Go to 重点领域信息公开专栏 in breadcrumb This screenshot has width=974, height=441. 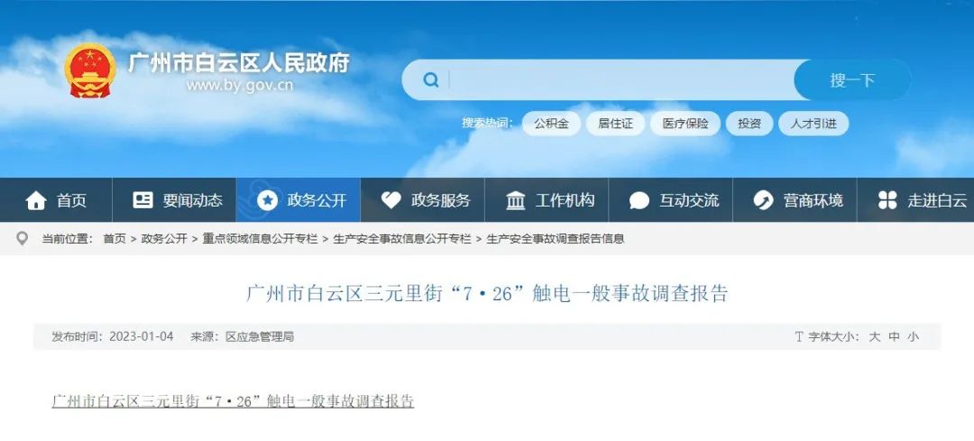tap(260, 238)
